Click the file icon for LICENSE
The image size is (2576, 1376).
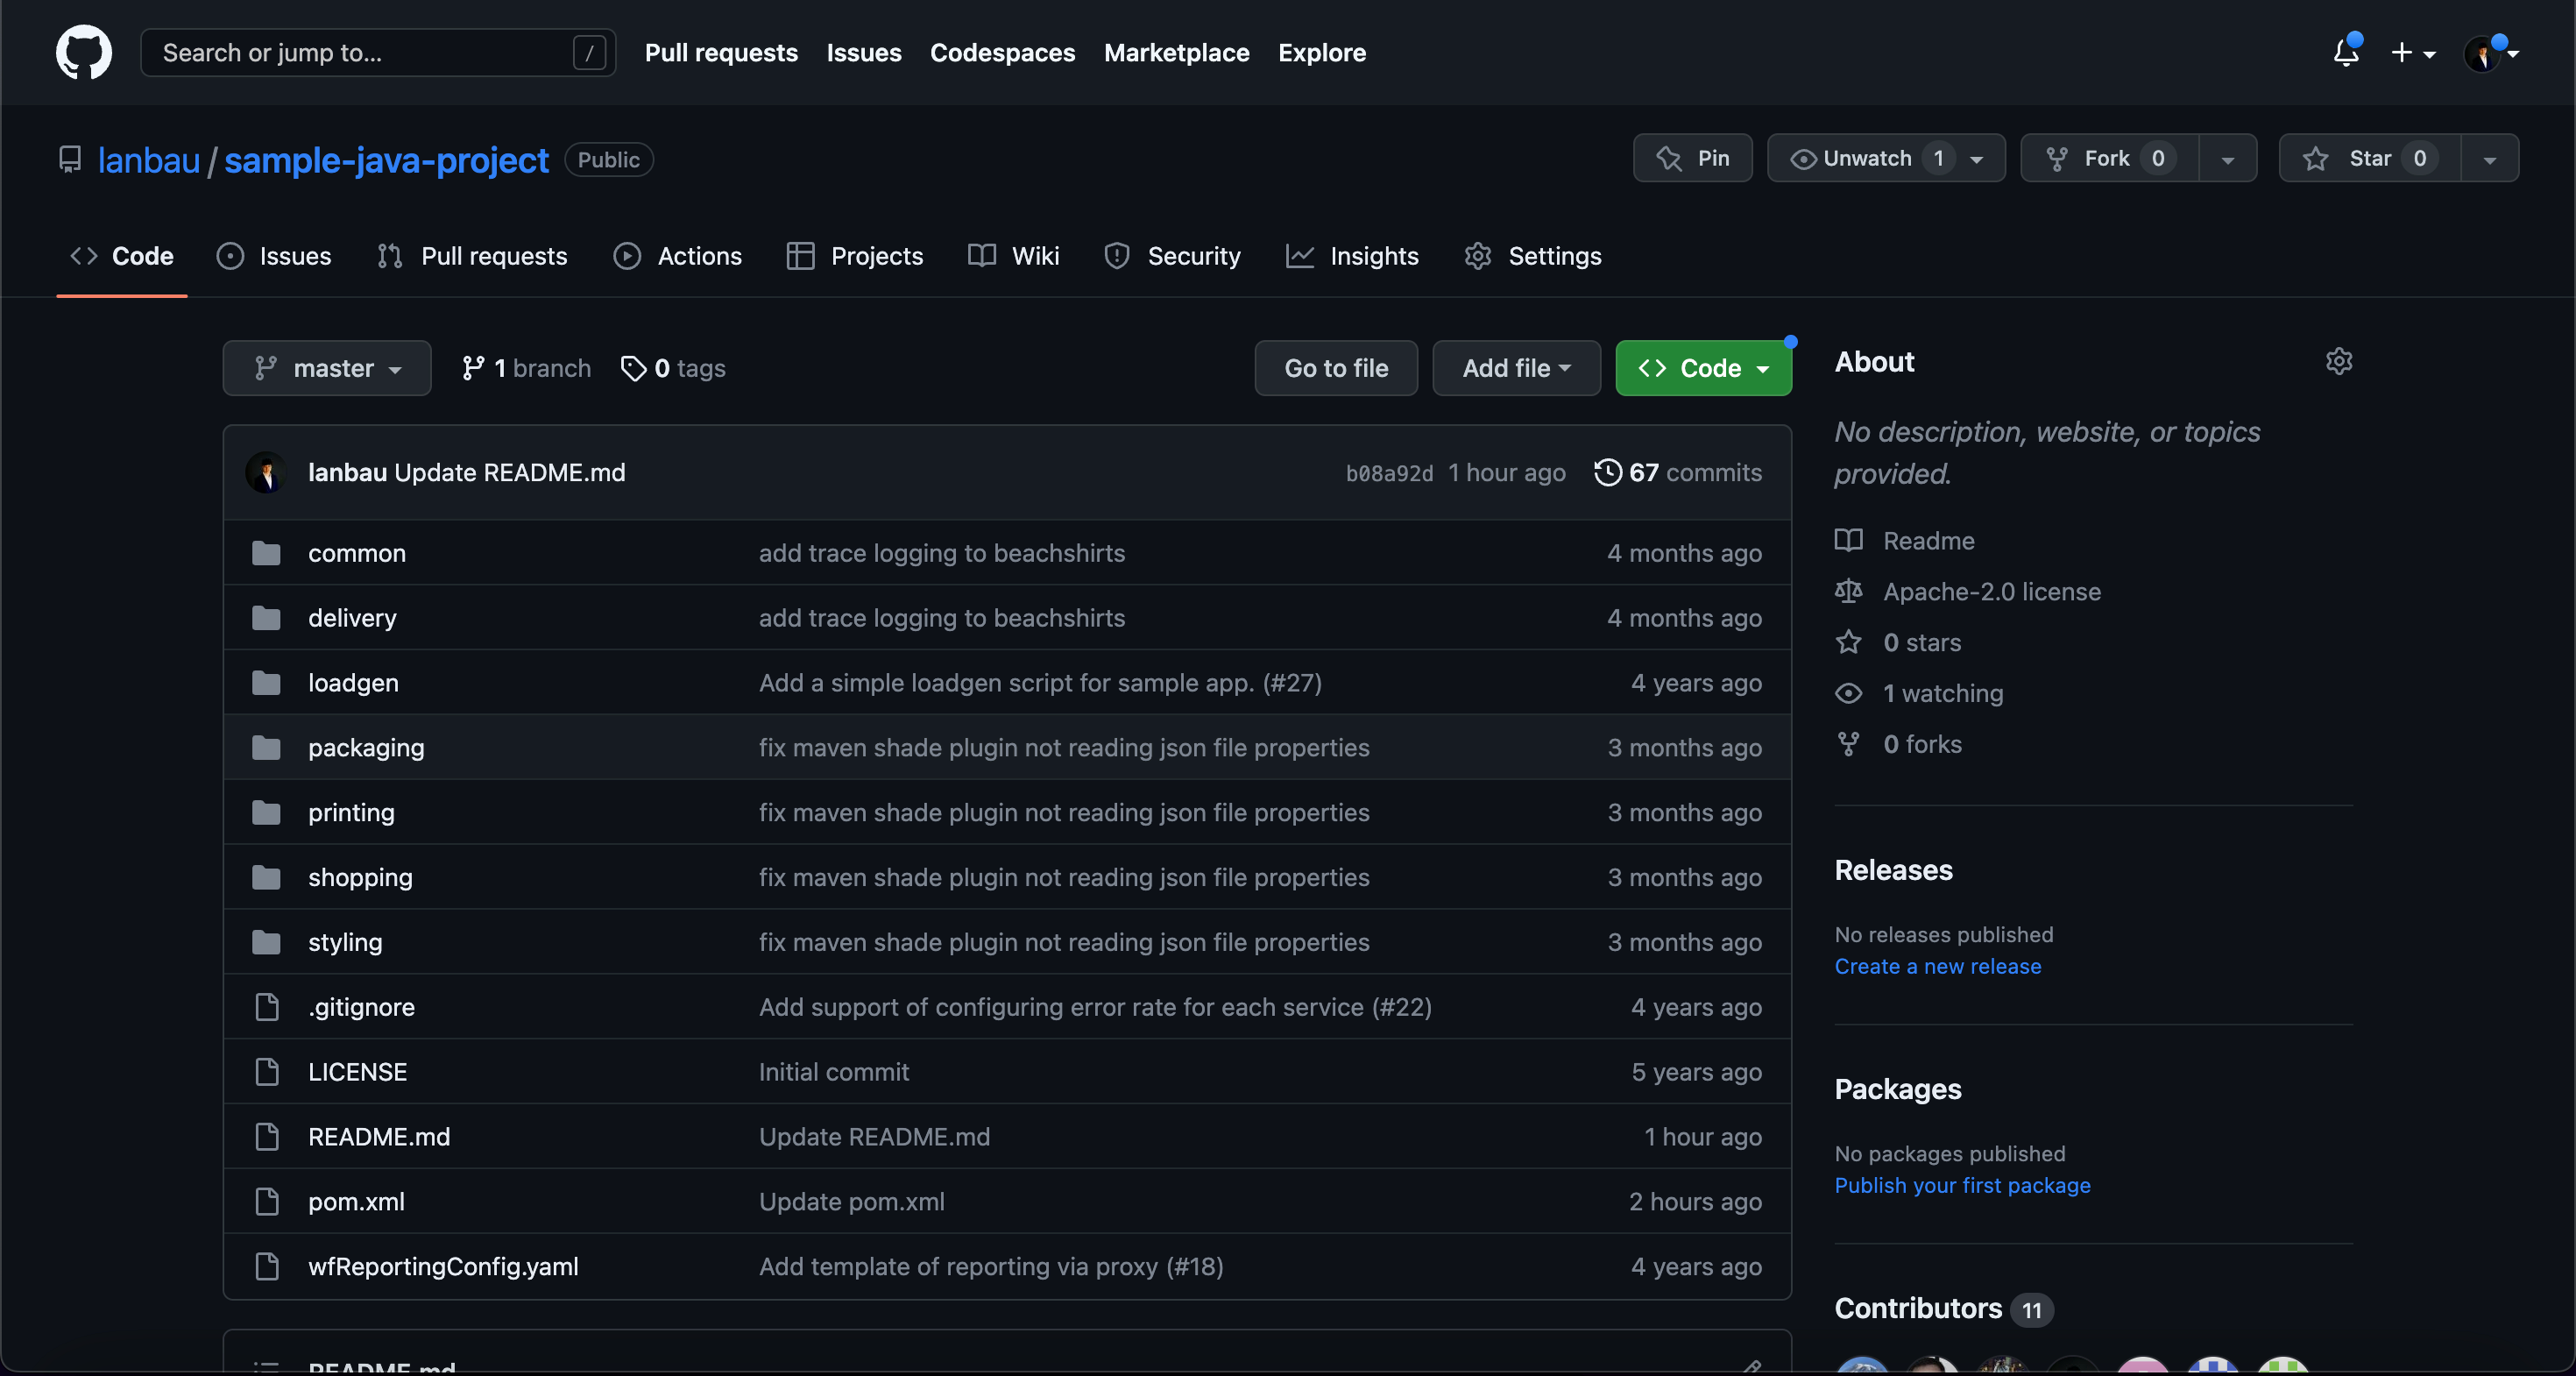click(x=267, y=1072)
